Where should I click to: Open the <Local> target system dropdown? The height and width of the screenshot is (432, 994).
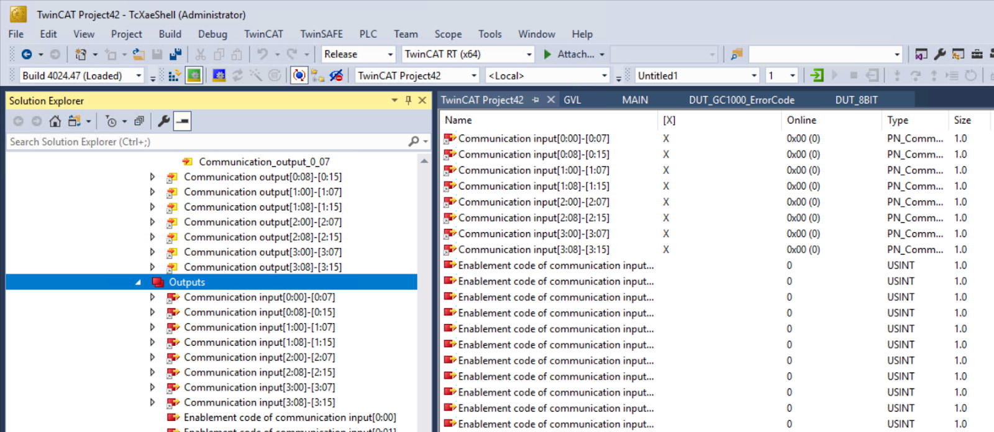click(x=604, y=76)
